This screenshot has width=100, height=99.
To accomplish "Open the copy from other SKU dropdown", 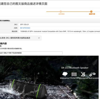I will [21, 38].
